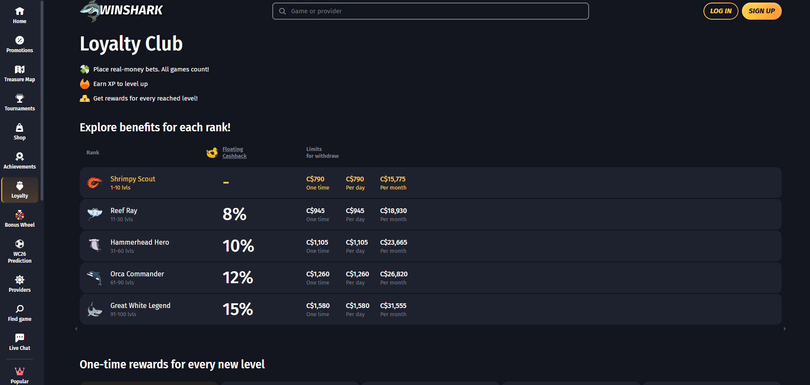Screen dimensions: 810x385
Task: Select the Reef Ray rank name
Action: click(124, 210)
